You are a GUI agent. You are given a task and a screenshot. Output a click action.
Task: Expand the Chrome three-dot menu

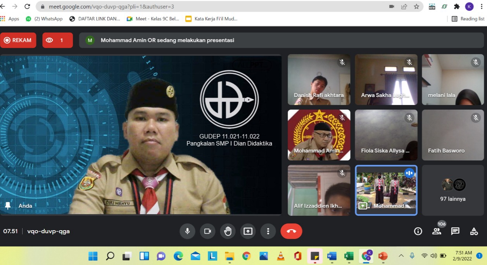point(481,7)
